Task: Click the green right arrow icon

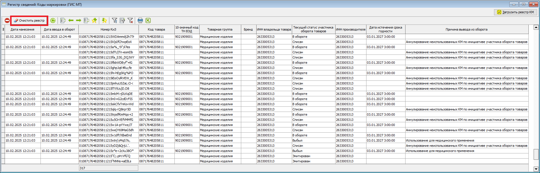Action: tap(78, 20)
